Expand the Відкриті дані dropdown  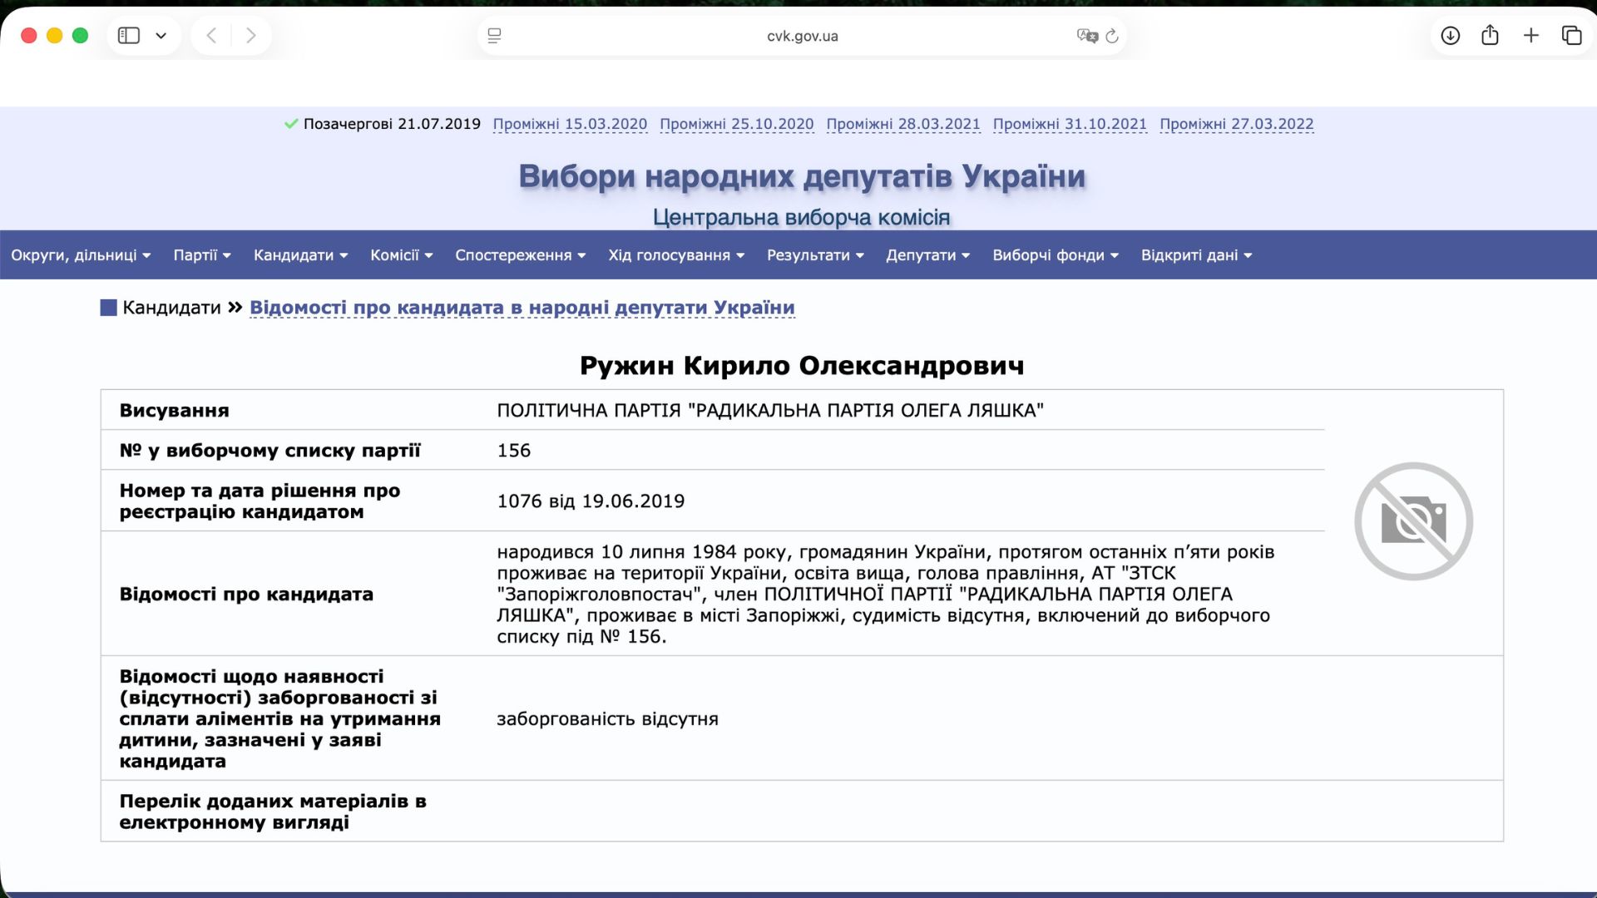(1195, 255)
